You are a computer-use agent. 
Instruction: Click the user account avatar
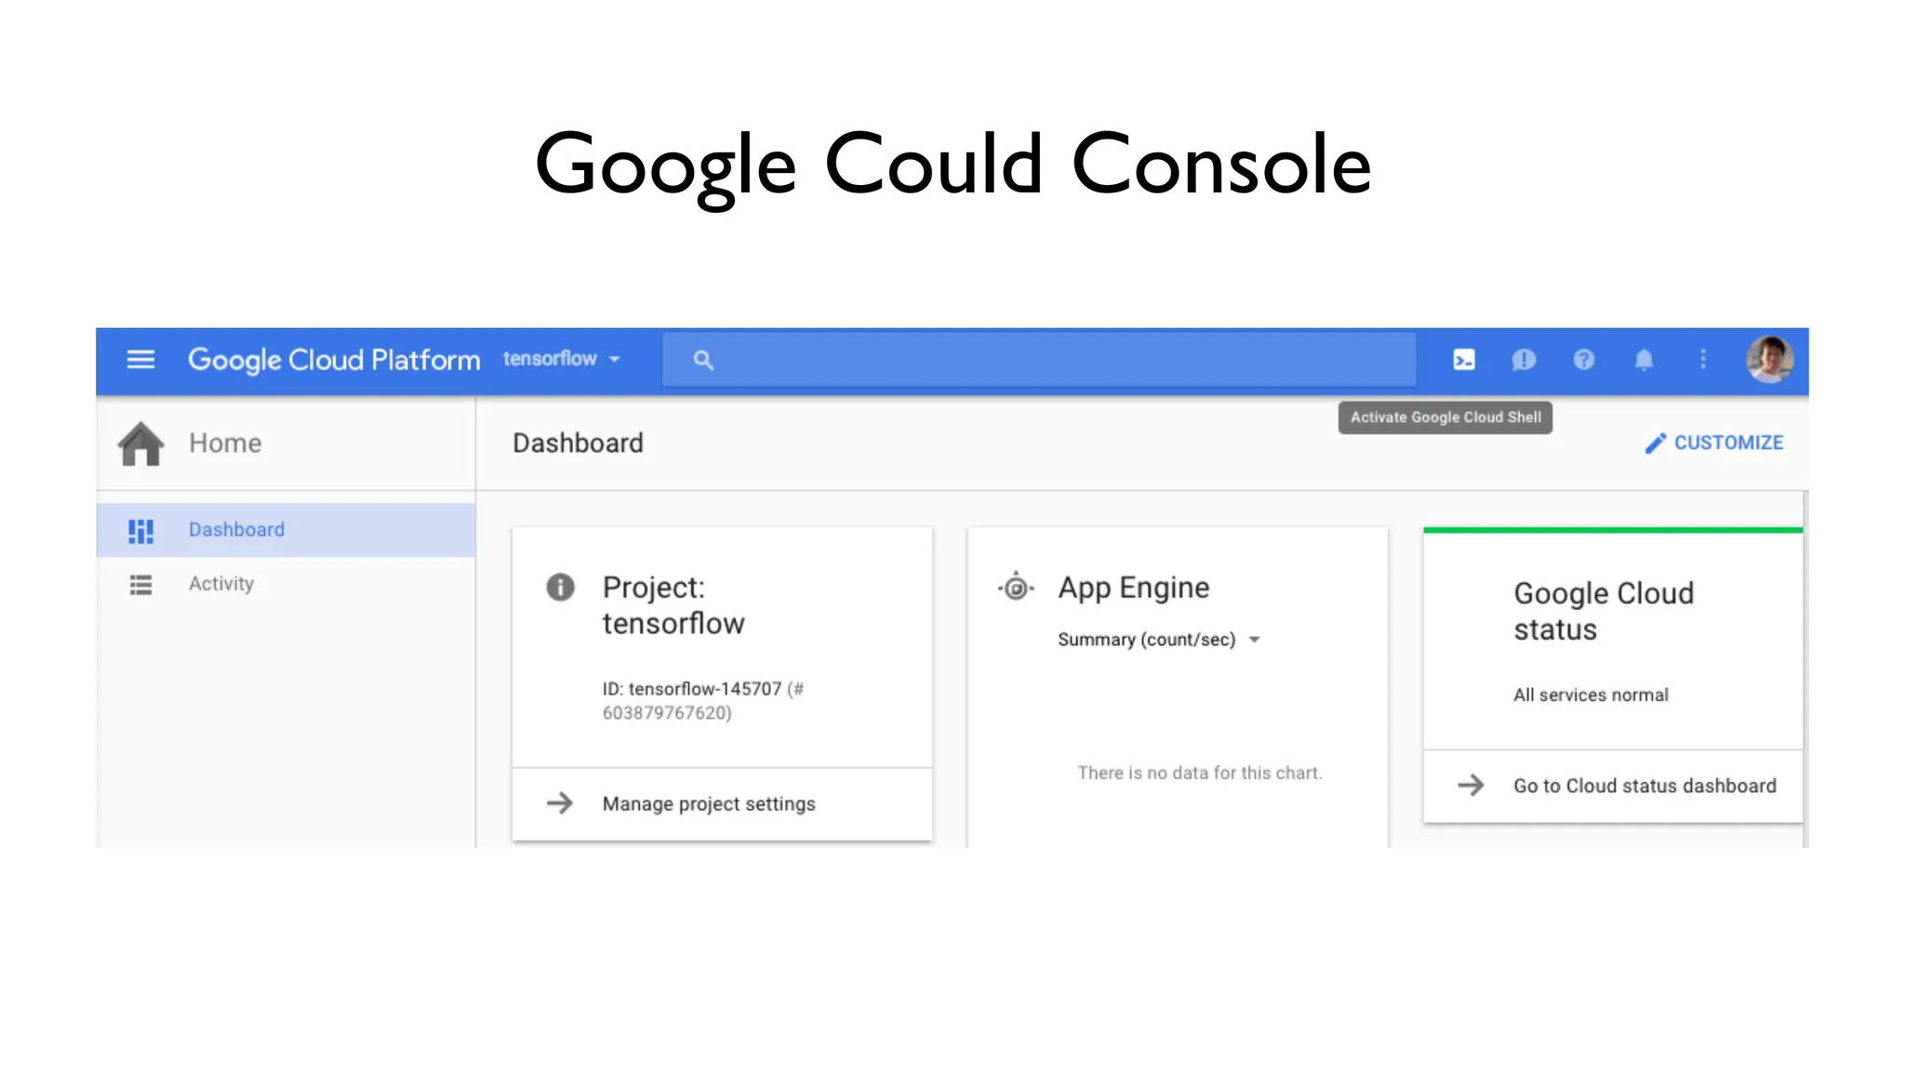click(x=1769, y=360)
